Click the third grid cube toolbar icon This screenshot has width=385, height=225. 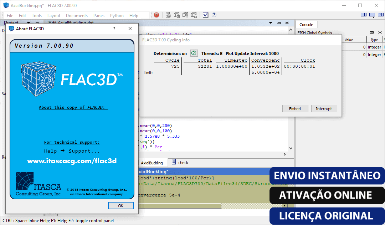(194, 15)
